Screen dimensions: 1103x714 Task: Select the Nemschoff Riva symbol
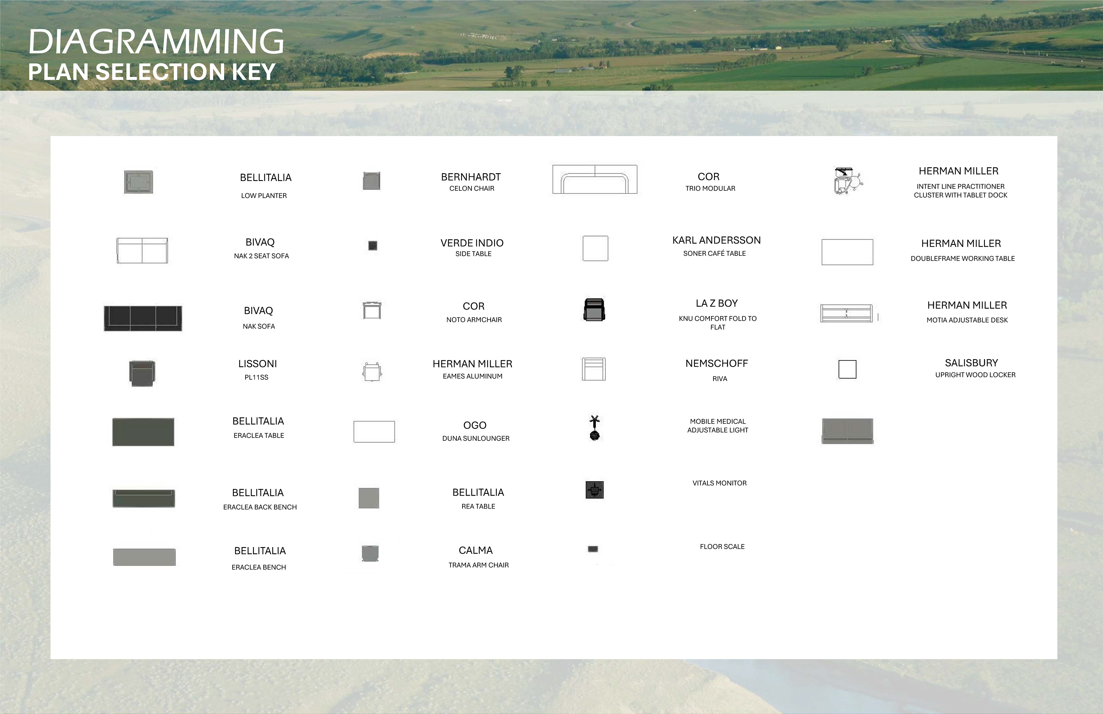[594, 369]
